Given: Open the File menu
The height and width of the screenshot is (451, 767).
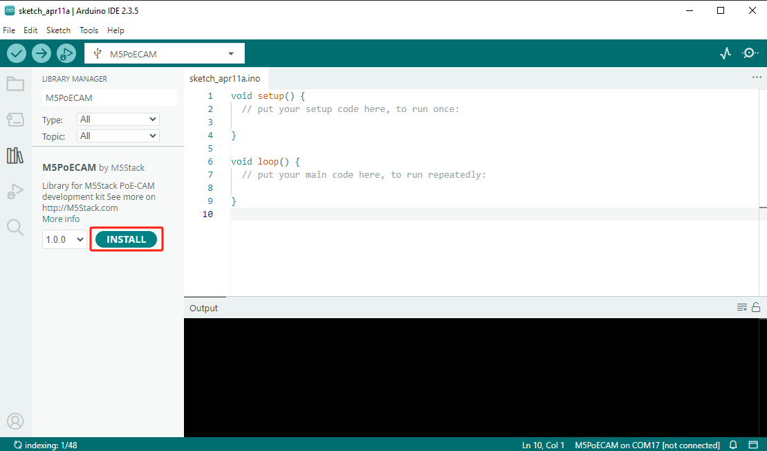Looking at the screenshot, I should click(x=9, y=30).
